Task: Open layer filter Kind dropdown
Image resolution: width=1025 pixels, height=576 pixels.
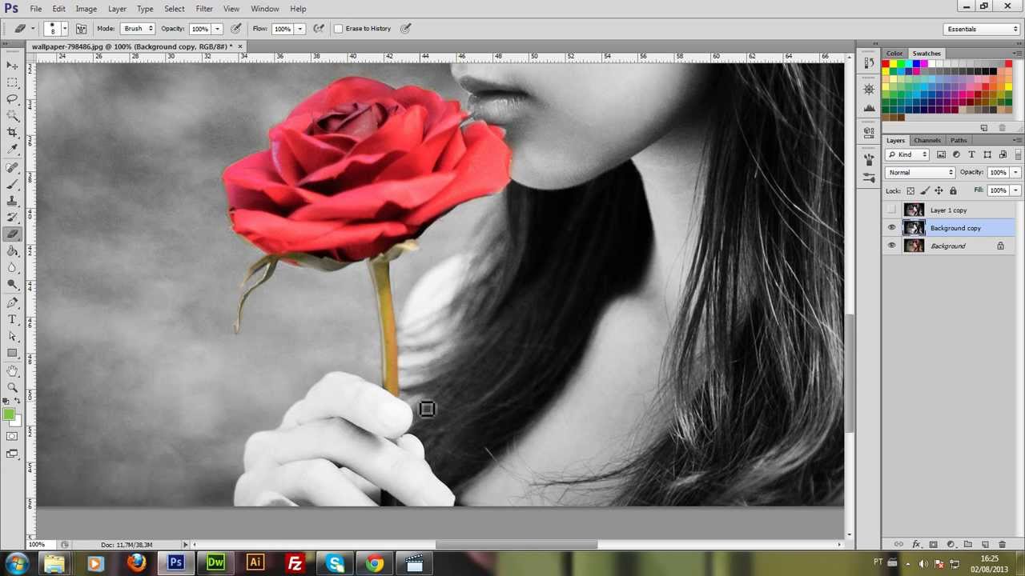Action: point(907,154)
